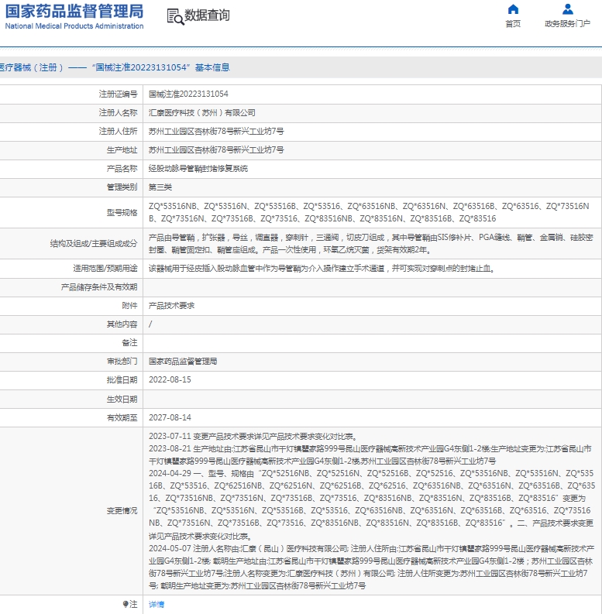Image resolution: width=602 pixels, height=614 pixels.
Task: Click the 有效期至 row label
Action: coord(122,418)
